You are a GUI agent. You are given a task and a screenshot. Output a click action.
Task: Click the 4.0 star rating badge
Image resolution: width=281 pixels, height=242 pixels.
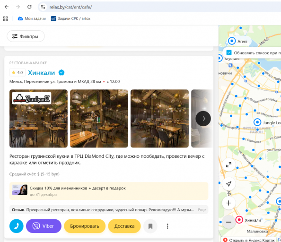click(17, 73)
